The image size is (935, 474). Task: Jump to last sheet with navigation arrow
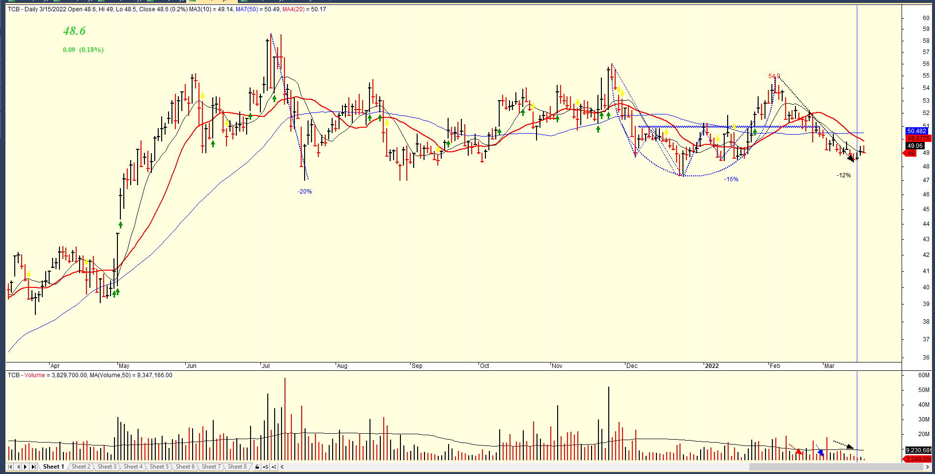tap(33, 467)
